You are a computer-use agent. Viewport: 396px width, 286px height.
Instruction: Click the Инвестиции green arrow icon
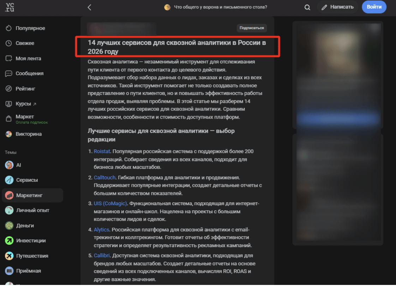coord(9,240)
